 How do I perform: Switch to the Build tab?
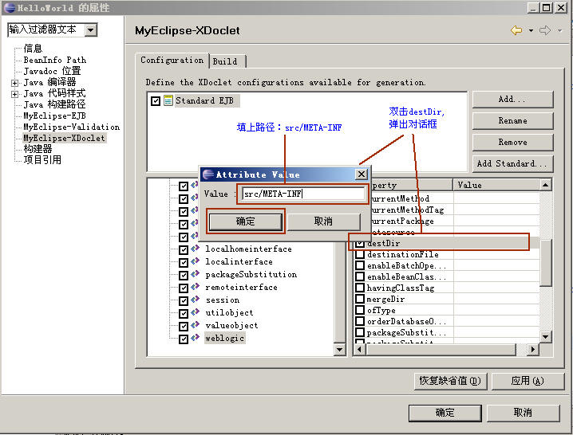pyautogui.click(x=227, y=61)
